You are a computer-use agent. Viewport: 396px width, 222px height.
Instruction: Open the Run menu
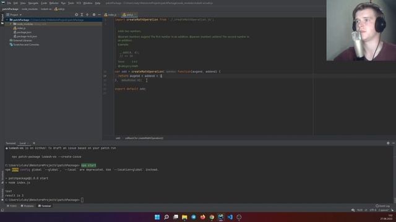point(63,3)
